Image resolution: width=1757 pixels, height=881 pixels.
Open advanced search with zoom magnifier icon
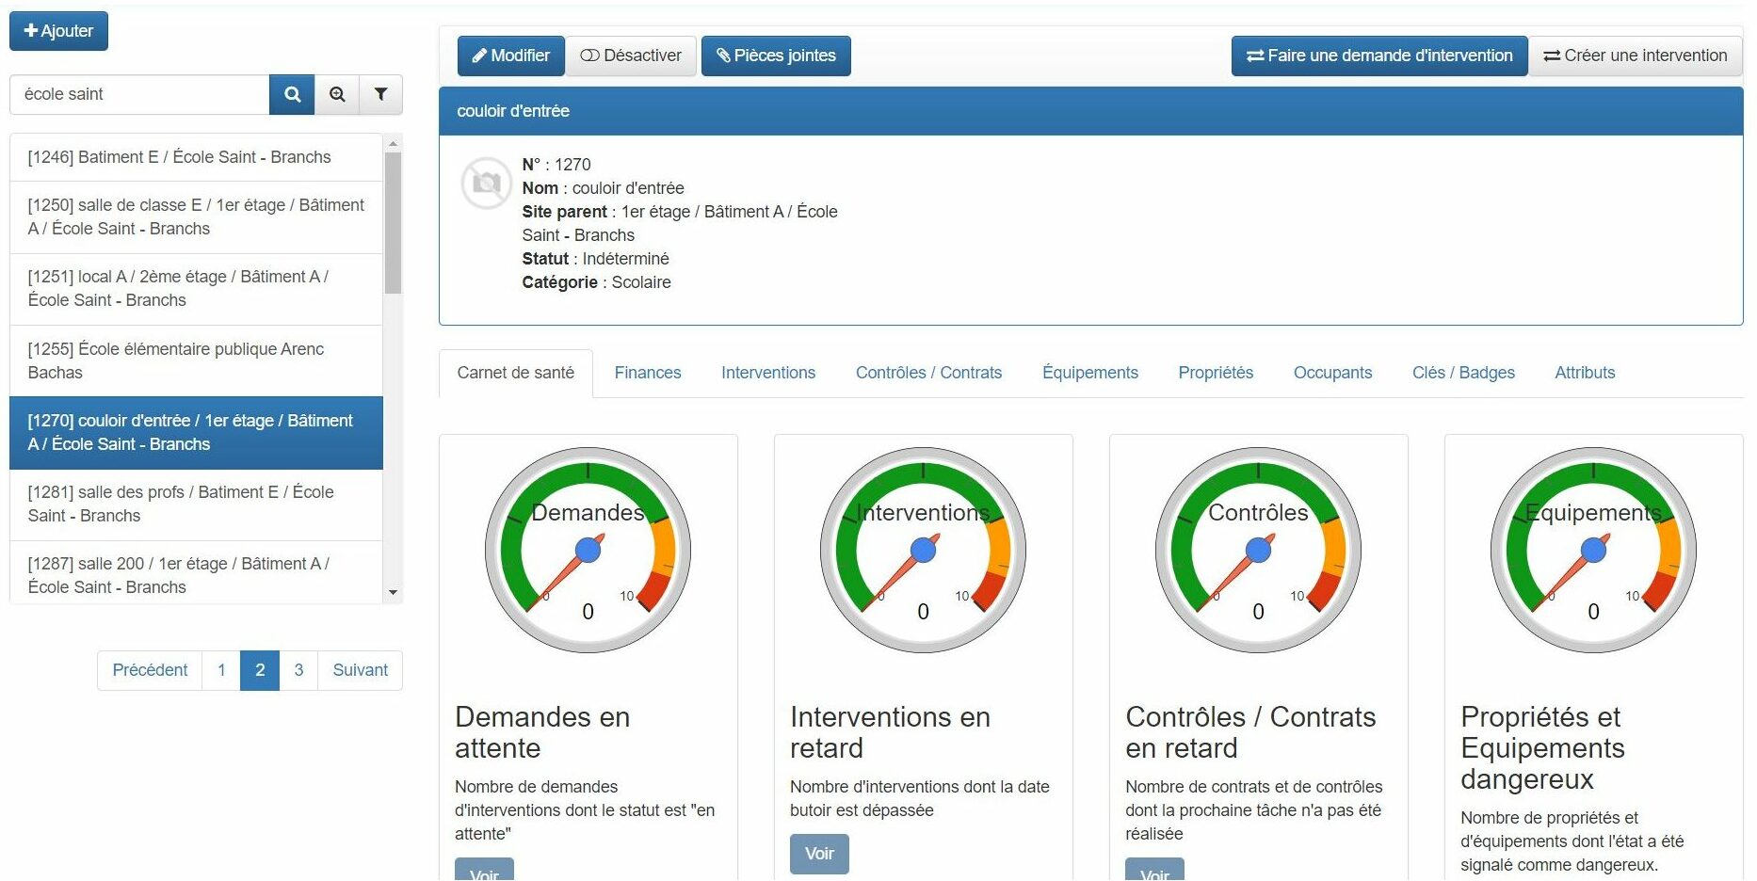click(x=337, y=94)
